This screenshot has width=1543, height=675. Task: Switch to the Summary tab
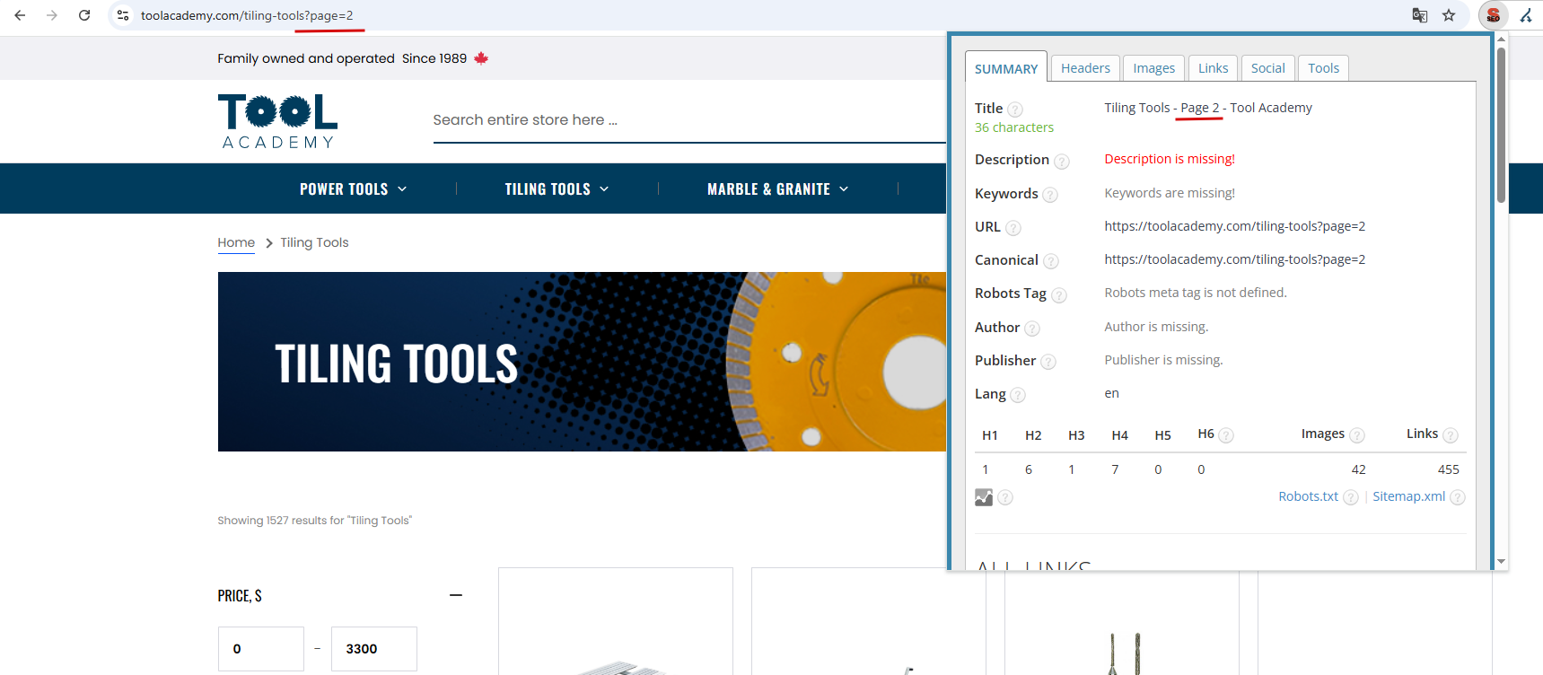(x=1006, y=67)
